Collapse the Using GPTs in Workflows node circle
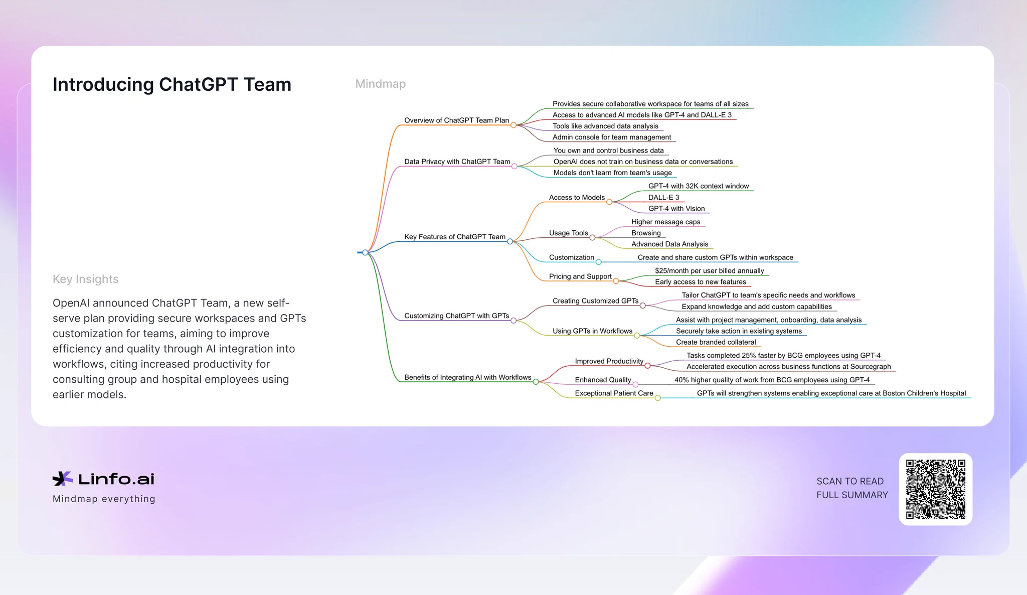The height and width of the screenshot is (595, 1027). pyautogui.click(x=637, y=335)
